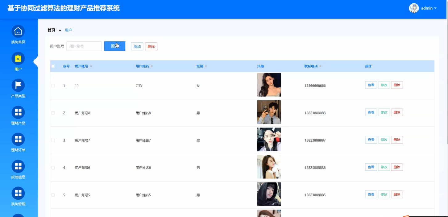Click 修改 for 用户账号7
This screenshot has height=217, width=448.
coord(384,140)
